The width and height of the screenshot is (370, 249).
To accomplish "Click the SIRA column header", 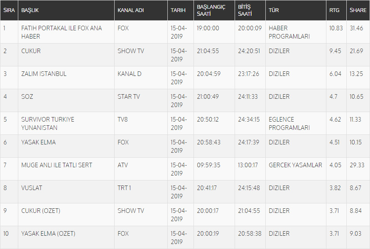I will pyautogui.click(x=9, y=10).
